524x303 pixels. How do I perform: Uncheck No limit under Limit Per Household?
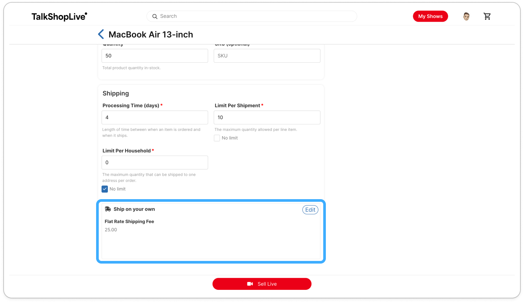point(105,189)
